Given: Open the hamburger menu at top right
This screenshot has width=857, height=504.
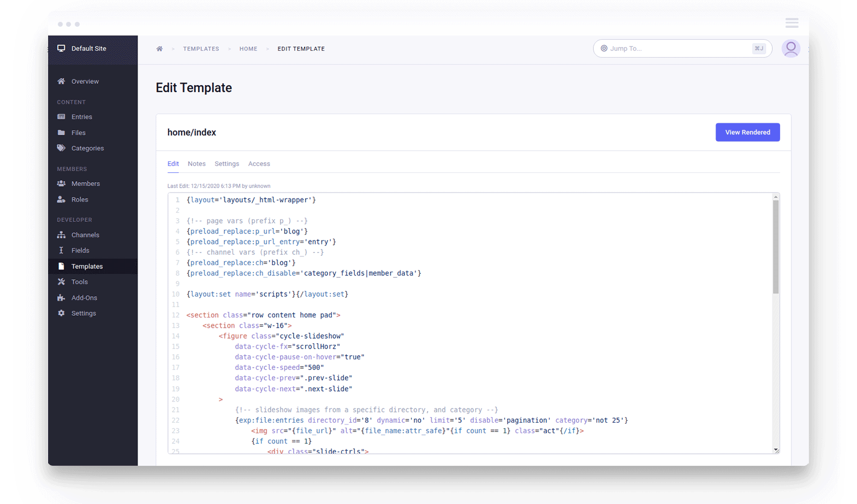Looking at the screenshot, I should (792, 23).
